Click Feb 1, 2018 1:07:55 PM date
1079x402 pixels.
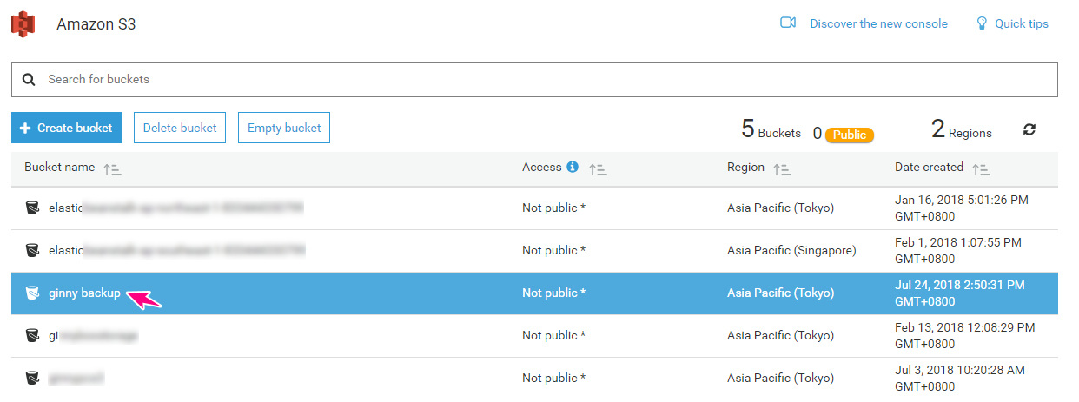[958, 250]
